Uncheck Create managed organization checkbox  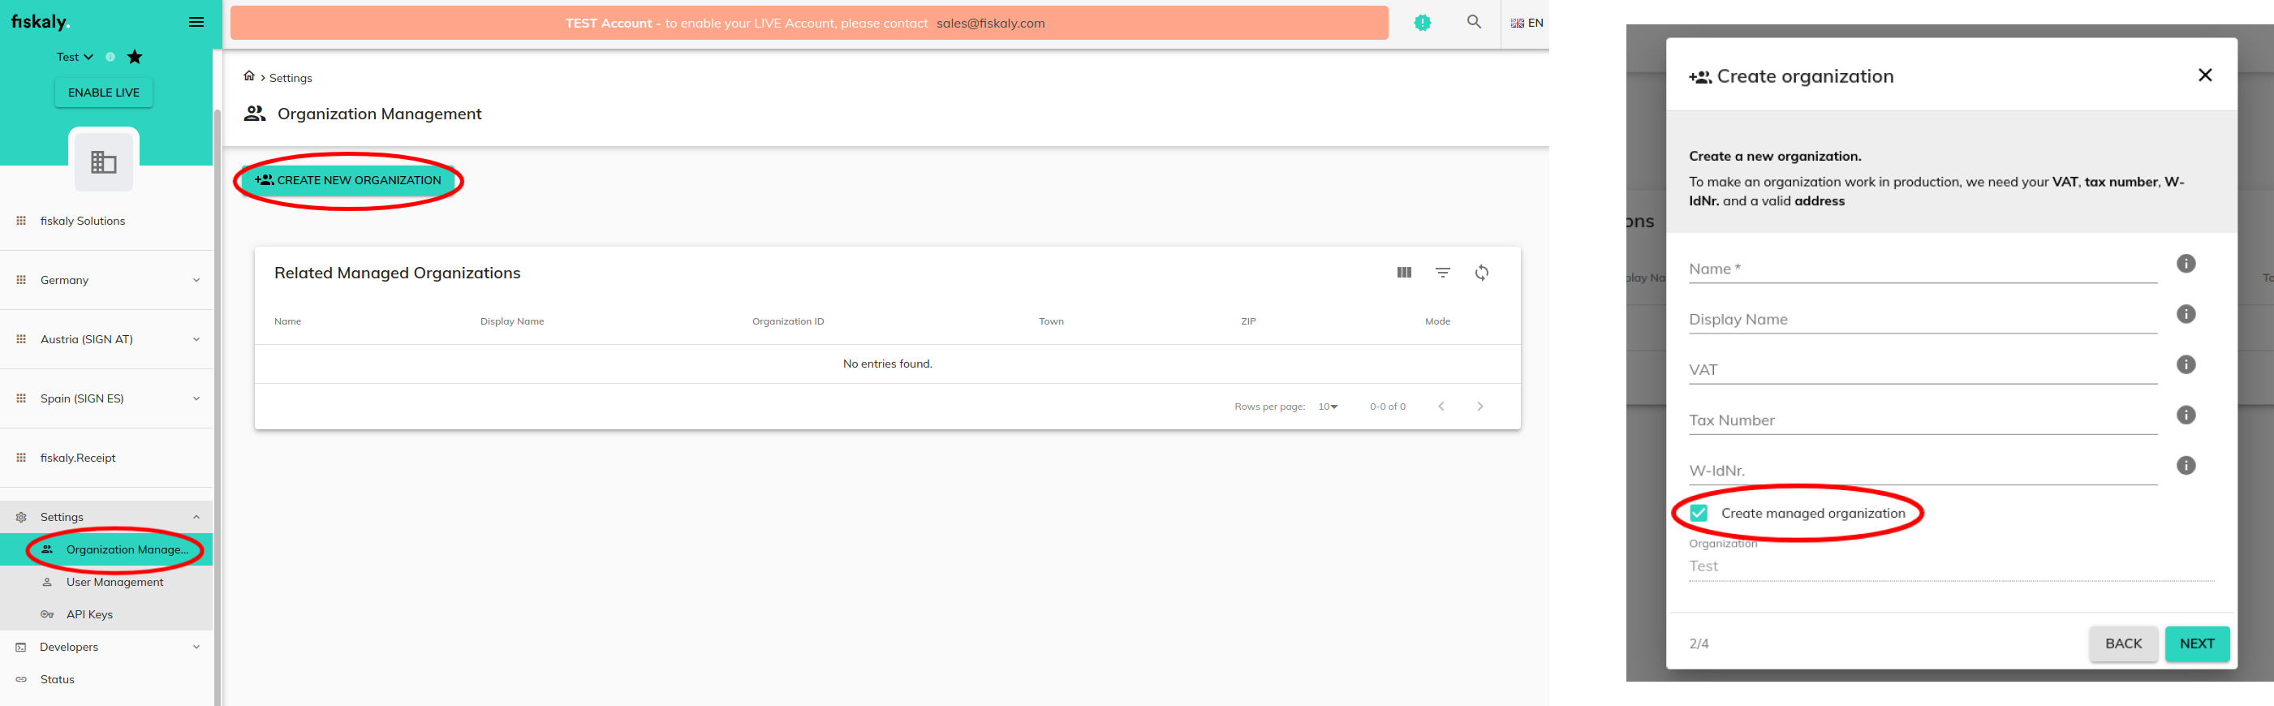click(1699, 513)
